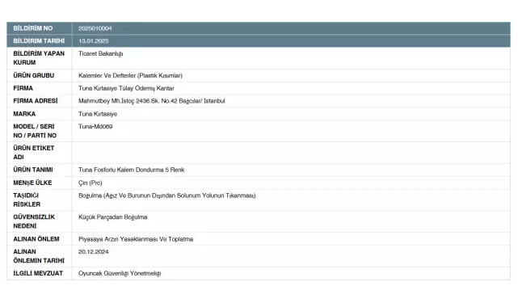The height and width of the screenshot is (307, 518).
Task: Click the Tuna Kırtasiye brand value
Action: (x=98, y=114)
